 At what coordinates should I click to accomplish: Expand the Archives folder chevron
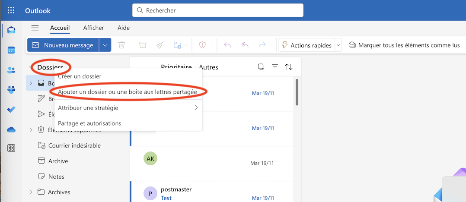[x=31, y=192]
